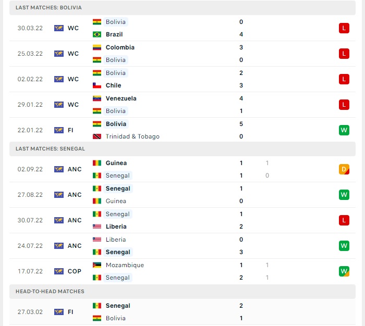Click the W badge for Mozambique vs Senegal

344,271
